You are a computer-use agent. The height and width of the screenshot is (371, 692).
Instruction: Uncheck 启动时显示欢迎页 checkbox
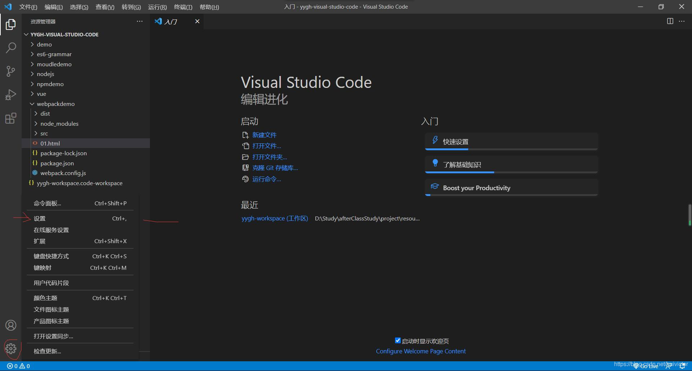tap(398, 340)
